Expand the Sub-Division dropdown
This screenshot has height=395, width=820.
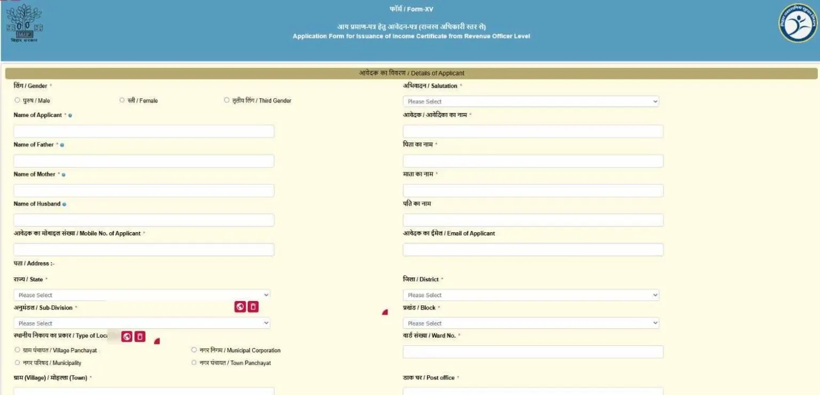142,323
